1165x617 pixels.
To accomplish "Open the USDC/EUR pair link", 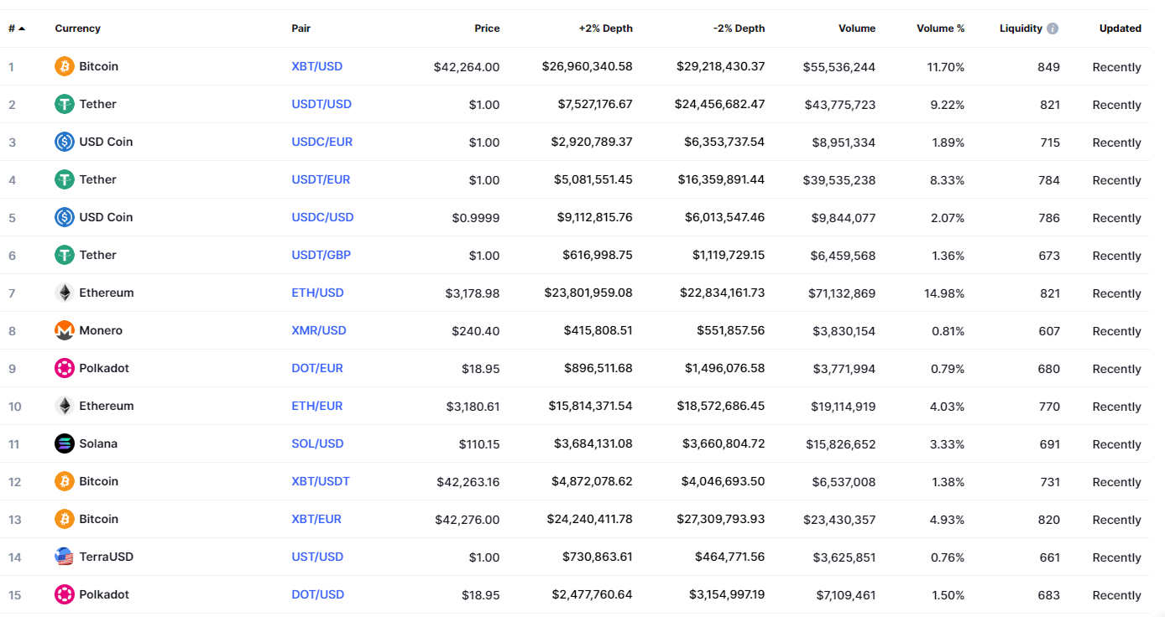I will coord(322,142).
